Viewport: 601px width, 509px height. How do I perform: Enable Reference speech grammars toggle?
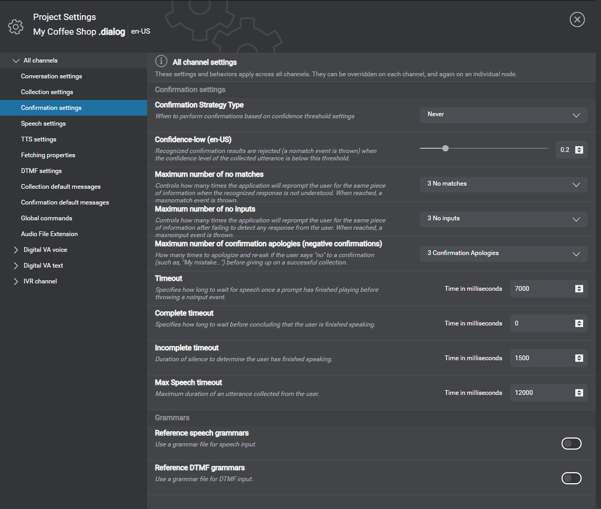pos(571,444)
